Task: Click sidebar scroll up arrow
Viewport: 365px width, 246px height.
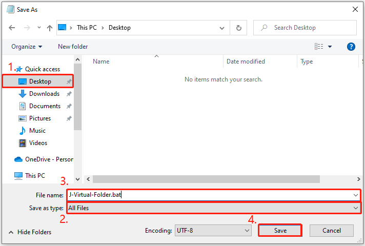Action: coord(78,59)
